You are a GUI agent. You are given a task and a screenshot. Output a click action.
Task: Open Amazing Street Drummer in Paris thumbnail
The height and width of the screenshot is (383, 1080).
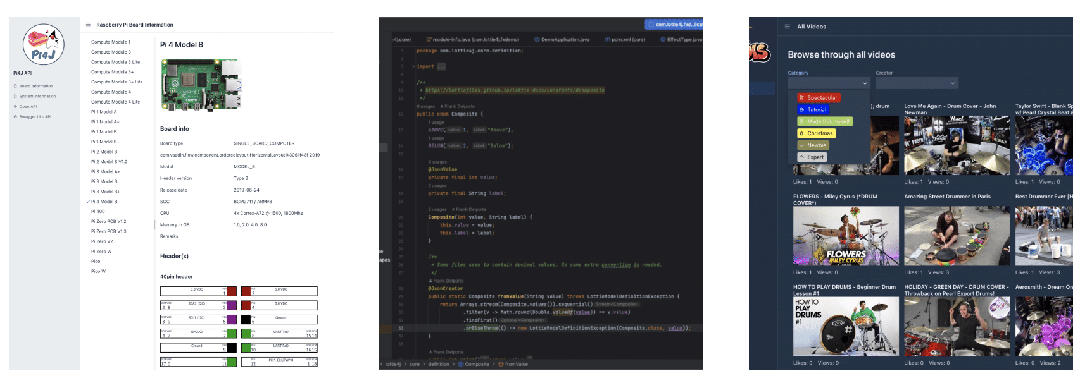click(x=957, y=236)
